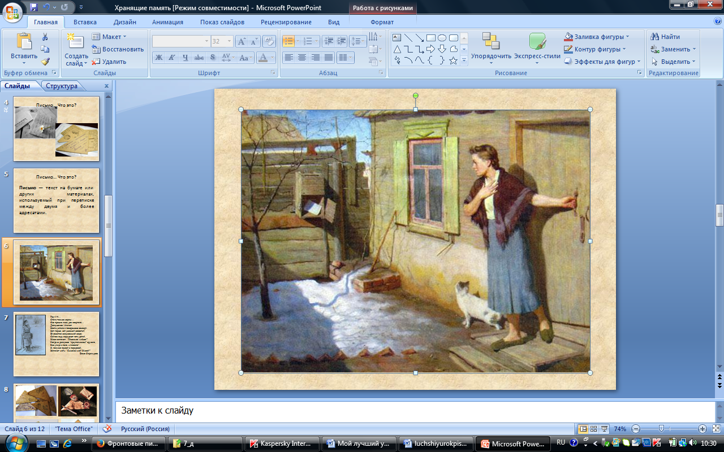Select the right block arrow shape

[430, 49]
